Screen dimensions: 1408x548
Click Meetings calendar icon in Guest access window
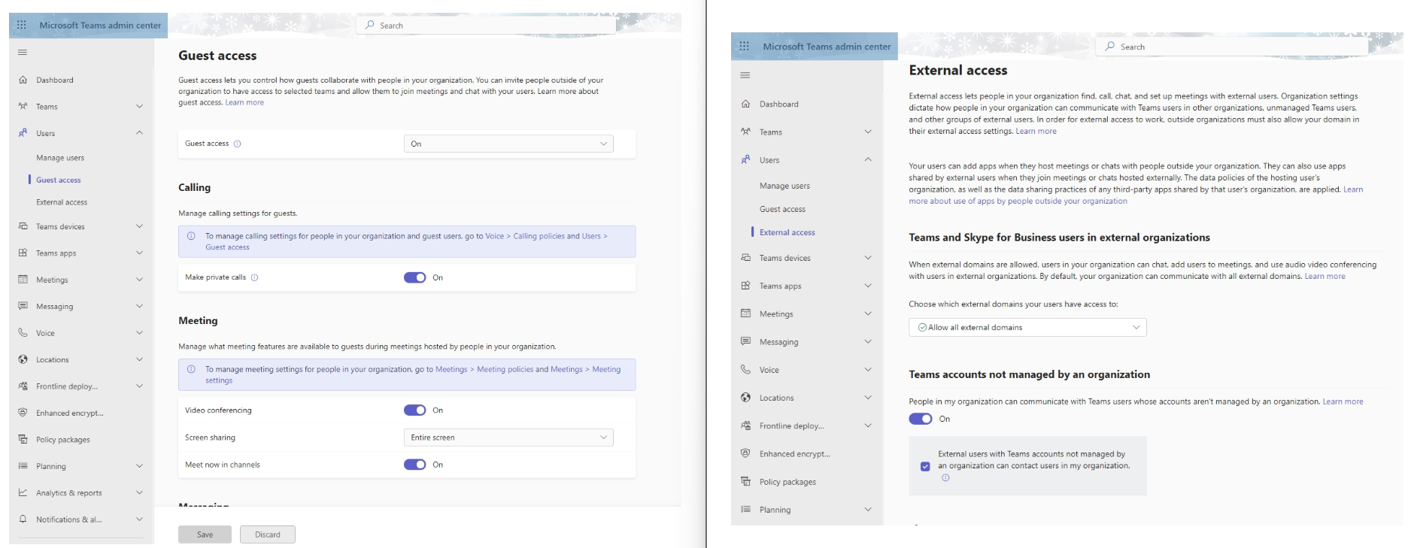23,280
